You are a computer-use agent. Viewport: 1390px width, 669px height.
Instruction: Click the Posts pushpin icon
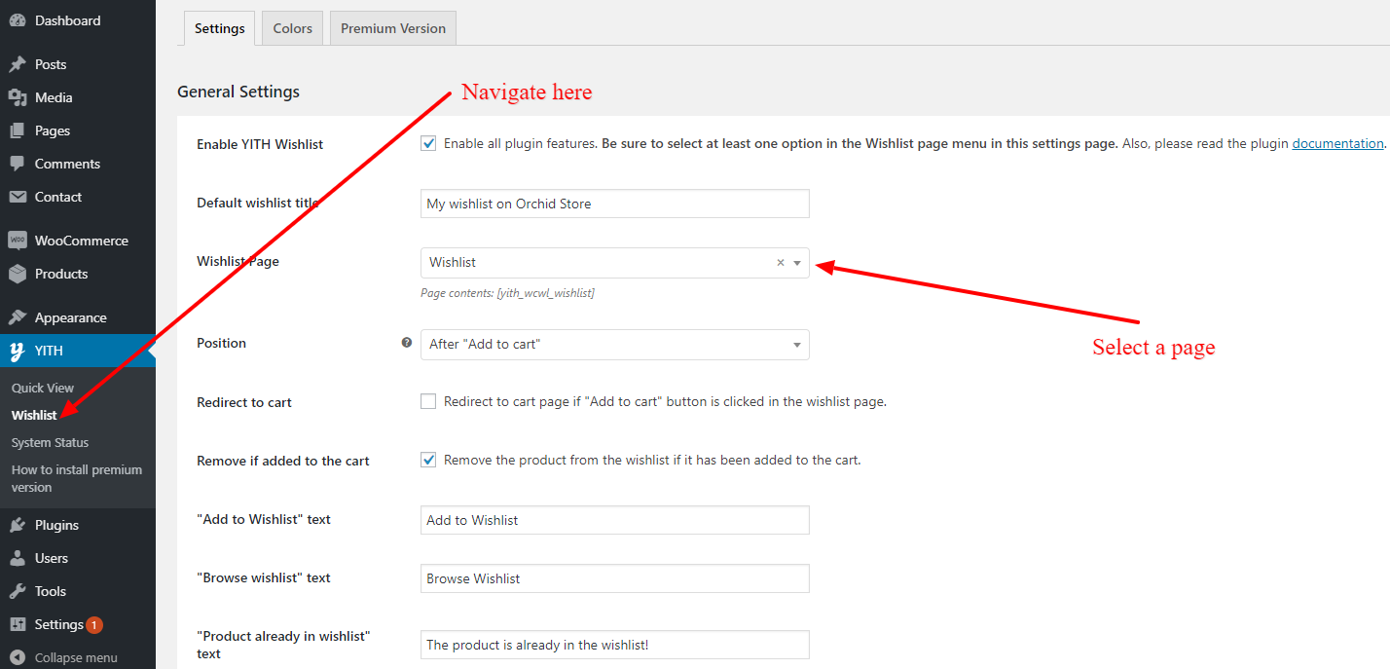pyautogui.click(x=18, y=64)
